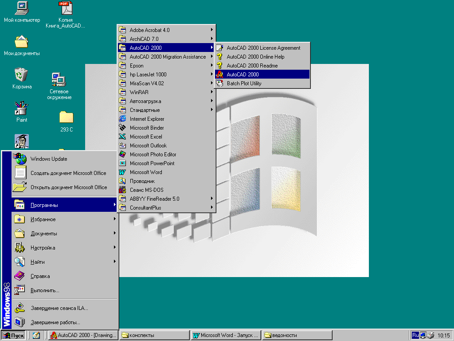Expand AutoCAD 2000 Migration Assistance group
This screenshot has height=341, width=454.
[x=167, y=57]
